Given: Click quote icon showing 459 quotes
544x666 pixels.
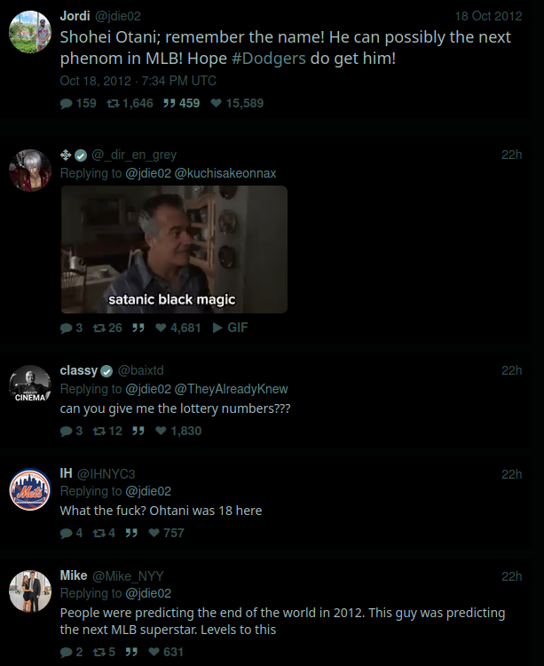Looking at the screenshot, I should pos(170,103).
